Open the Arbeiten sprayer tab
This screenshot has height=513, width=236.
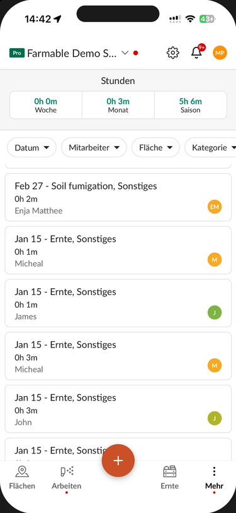pyautogui.click(x=67, y=478)
